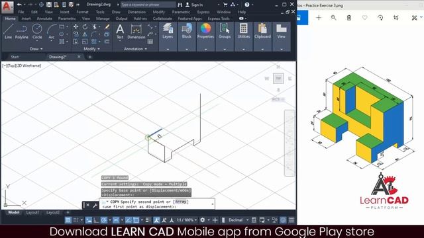Click the Table icon in Annotation
The width and height of the screenshot is (424, 238).
pyautogui.click(x=150, y=42)
